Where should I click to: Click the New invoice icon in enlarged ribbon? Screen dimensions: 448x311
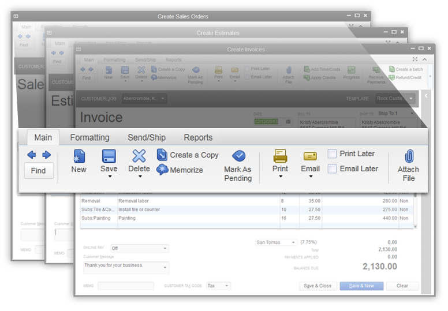pos(79,156)
